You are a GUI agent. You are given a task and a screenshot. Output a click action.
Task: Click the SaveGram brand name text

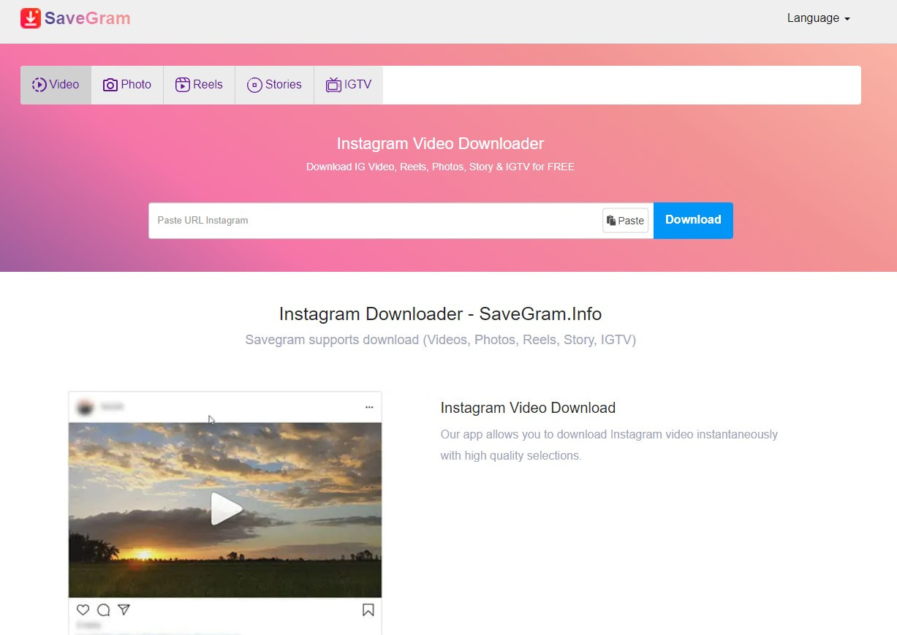[x=87, y=18]
